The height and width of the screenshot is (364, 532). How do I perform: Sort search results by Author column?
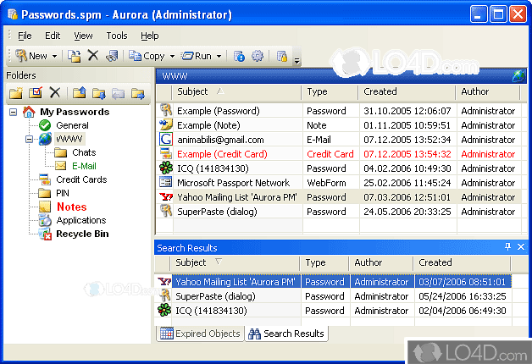coord(381,262)
